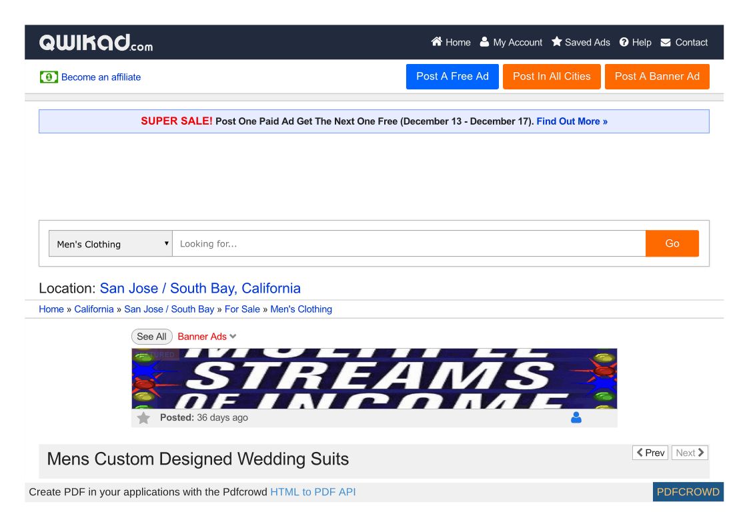Toggle the gray star to save the banner ad
The width and height of the screenshot is (749, 530).
[x=143, y=418]
